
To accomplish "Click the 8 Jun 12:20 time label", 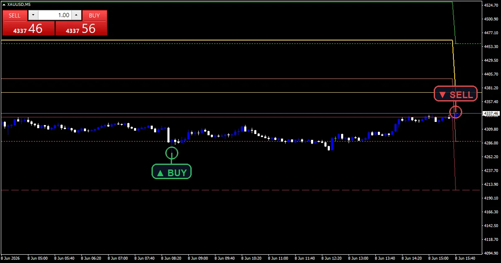I will tap(332, 258).
